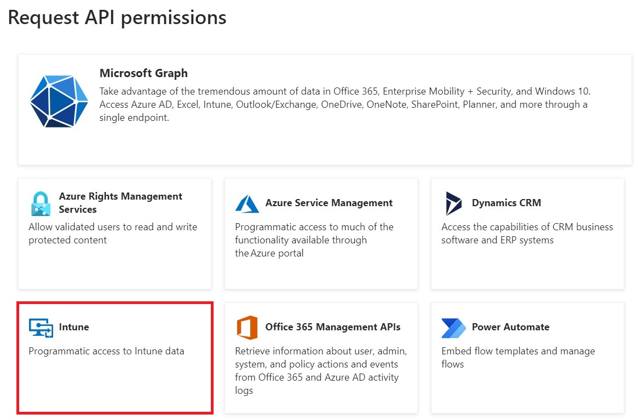Click the Microsoft Graph polyhedron icon
The height and width of the screenshot is (420, 638).
click(x=59, y=101)
